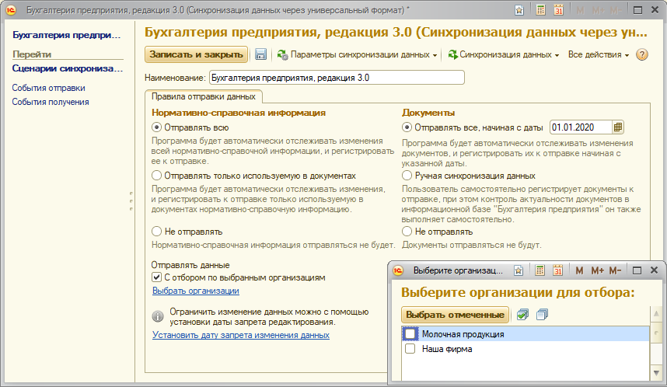Select 'Отправлять всю' reference data option
Viewport: 667px width, 387px height.
(156, 127)
